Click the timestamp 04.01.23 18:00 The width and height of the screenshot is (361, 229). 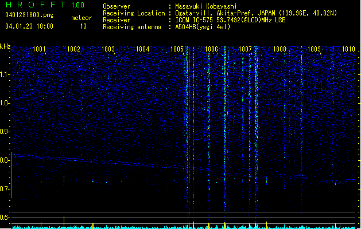click(x=29, y=26)
